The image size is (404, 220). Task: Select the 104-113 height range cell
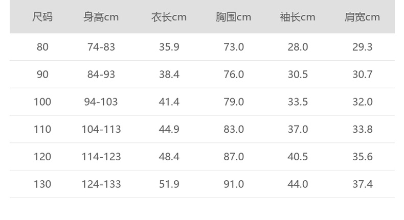(101, 129)
